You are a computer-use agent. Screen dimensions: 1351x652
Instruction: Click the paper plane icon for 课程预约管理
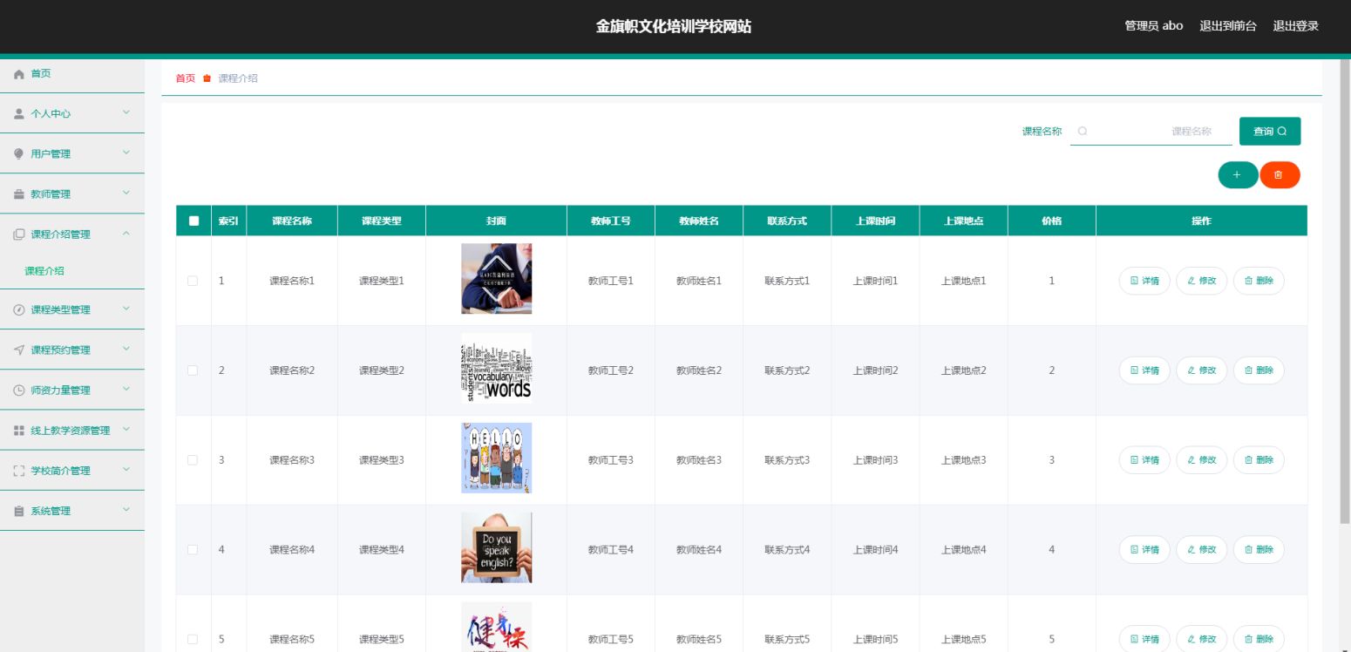pos(19,350)
